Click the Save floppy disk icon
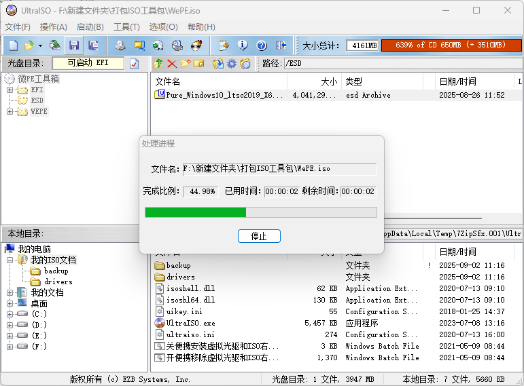Image resolution: width=524 pixels, height=386 pixels. (x=74, y=45)
